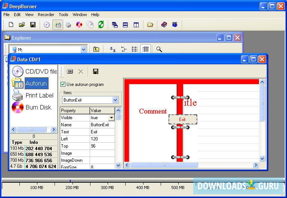
Task: Click the empty Image value cell
Action: click(102, 153)
